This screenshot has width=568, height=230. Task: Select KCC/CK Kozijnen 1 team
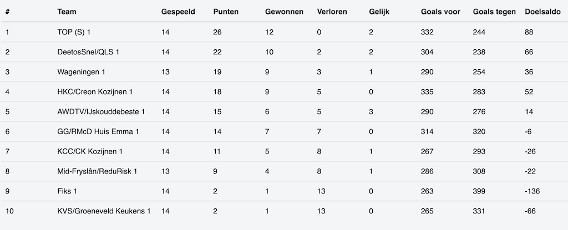pos(90,152)
